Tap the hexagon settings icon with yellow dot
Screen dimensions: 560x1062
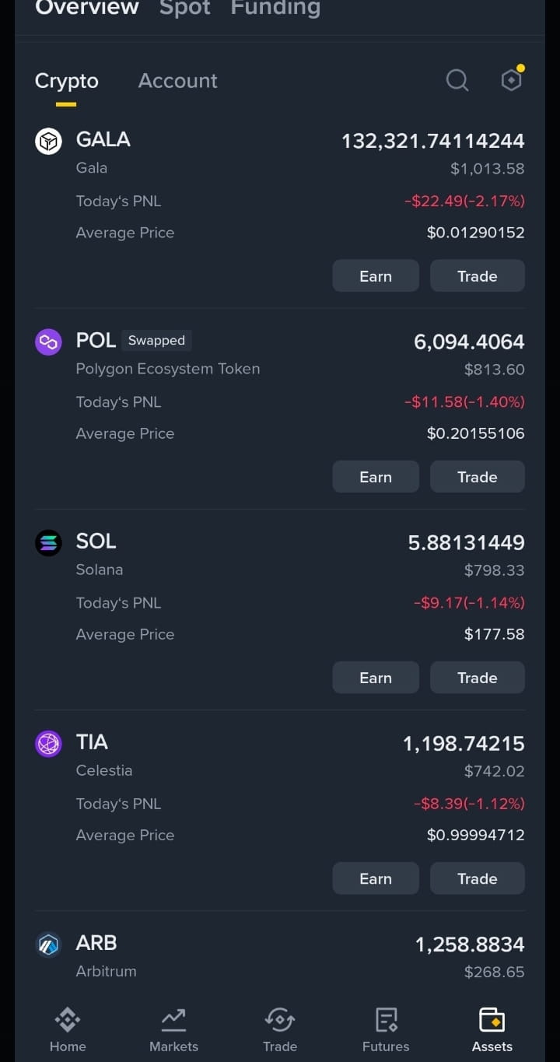512,79
